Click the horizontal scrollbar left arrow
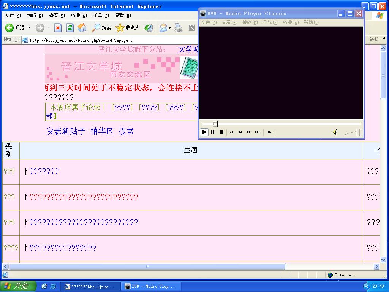Image resolution: width=389 pixels, height=292 pixels. (x=5, y=267)
